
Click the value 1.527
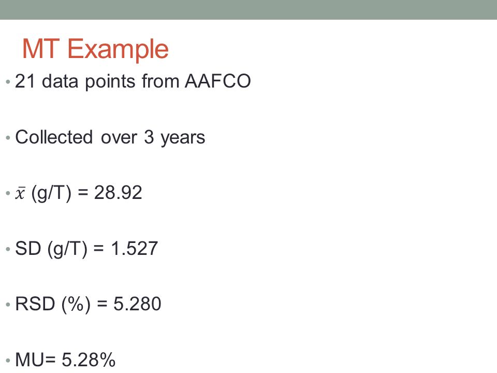134,248
